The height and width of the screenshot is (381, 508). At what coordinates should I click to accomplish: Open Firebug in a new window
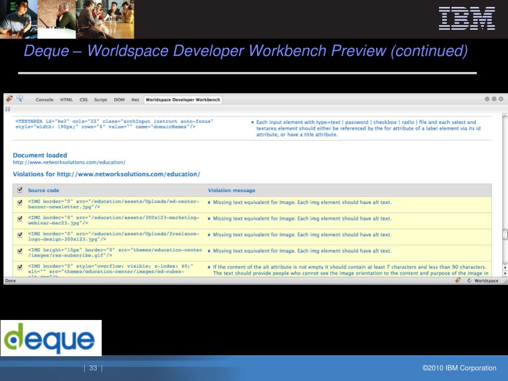(x=494, y=99)
